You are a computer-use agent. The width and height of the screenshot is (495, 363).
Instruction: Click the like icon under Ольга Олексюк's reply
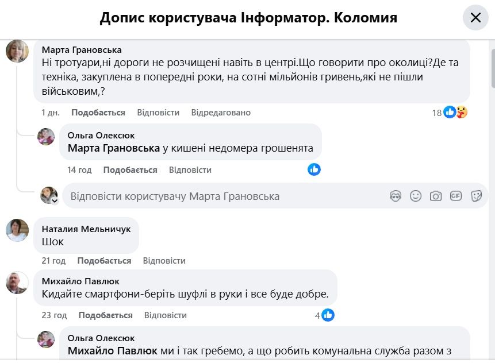coord(314,170)
